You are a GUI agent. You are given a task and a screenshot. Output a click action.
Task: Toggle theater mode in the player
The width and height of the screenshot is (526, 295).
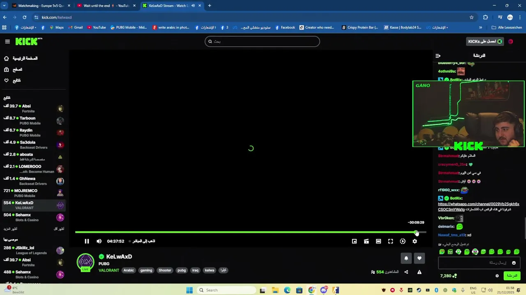[x=378, y=241]
